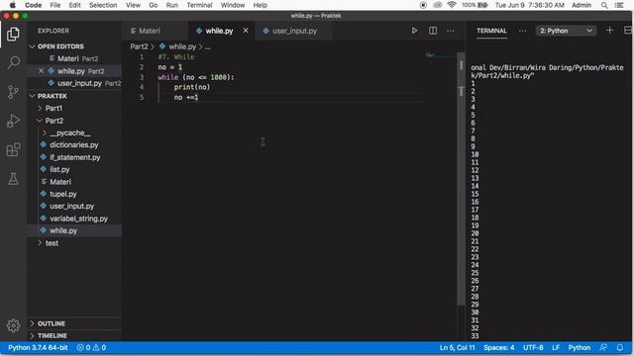
Task: Select the while.py editor tab
Action: tap(219, 31)
